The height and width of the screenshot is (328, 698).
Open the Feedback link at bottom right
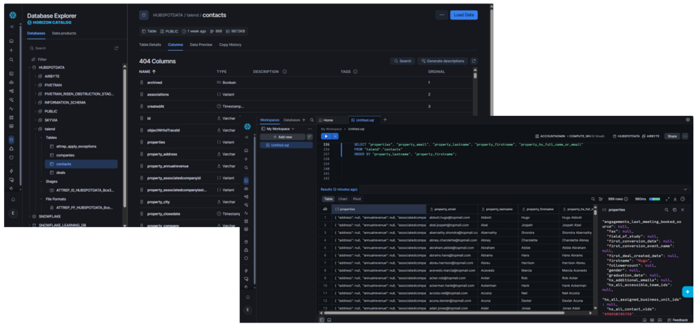[x=678, y=320]
